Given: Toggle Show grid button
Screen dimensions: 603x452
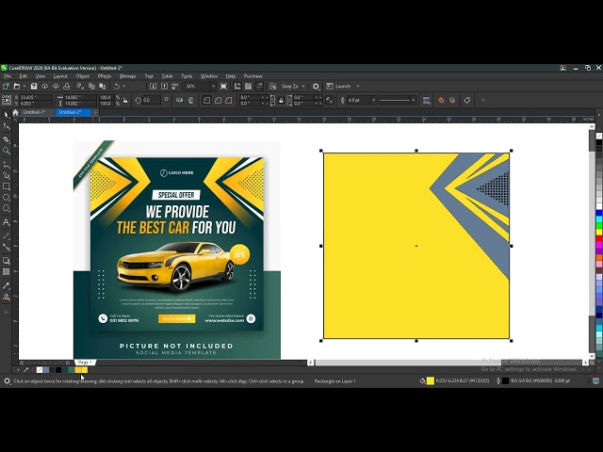Looking at the screenshot, I should click(249, 86).
